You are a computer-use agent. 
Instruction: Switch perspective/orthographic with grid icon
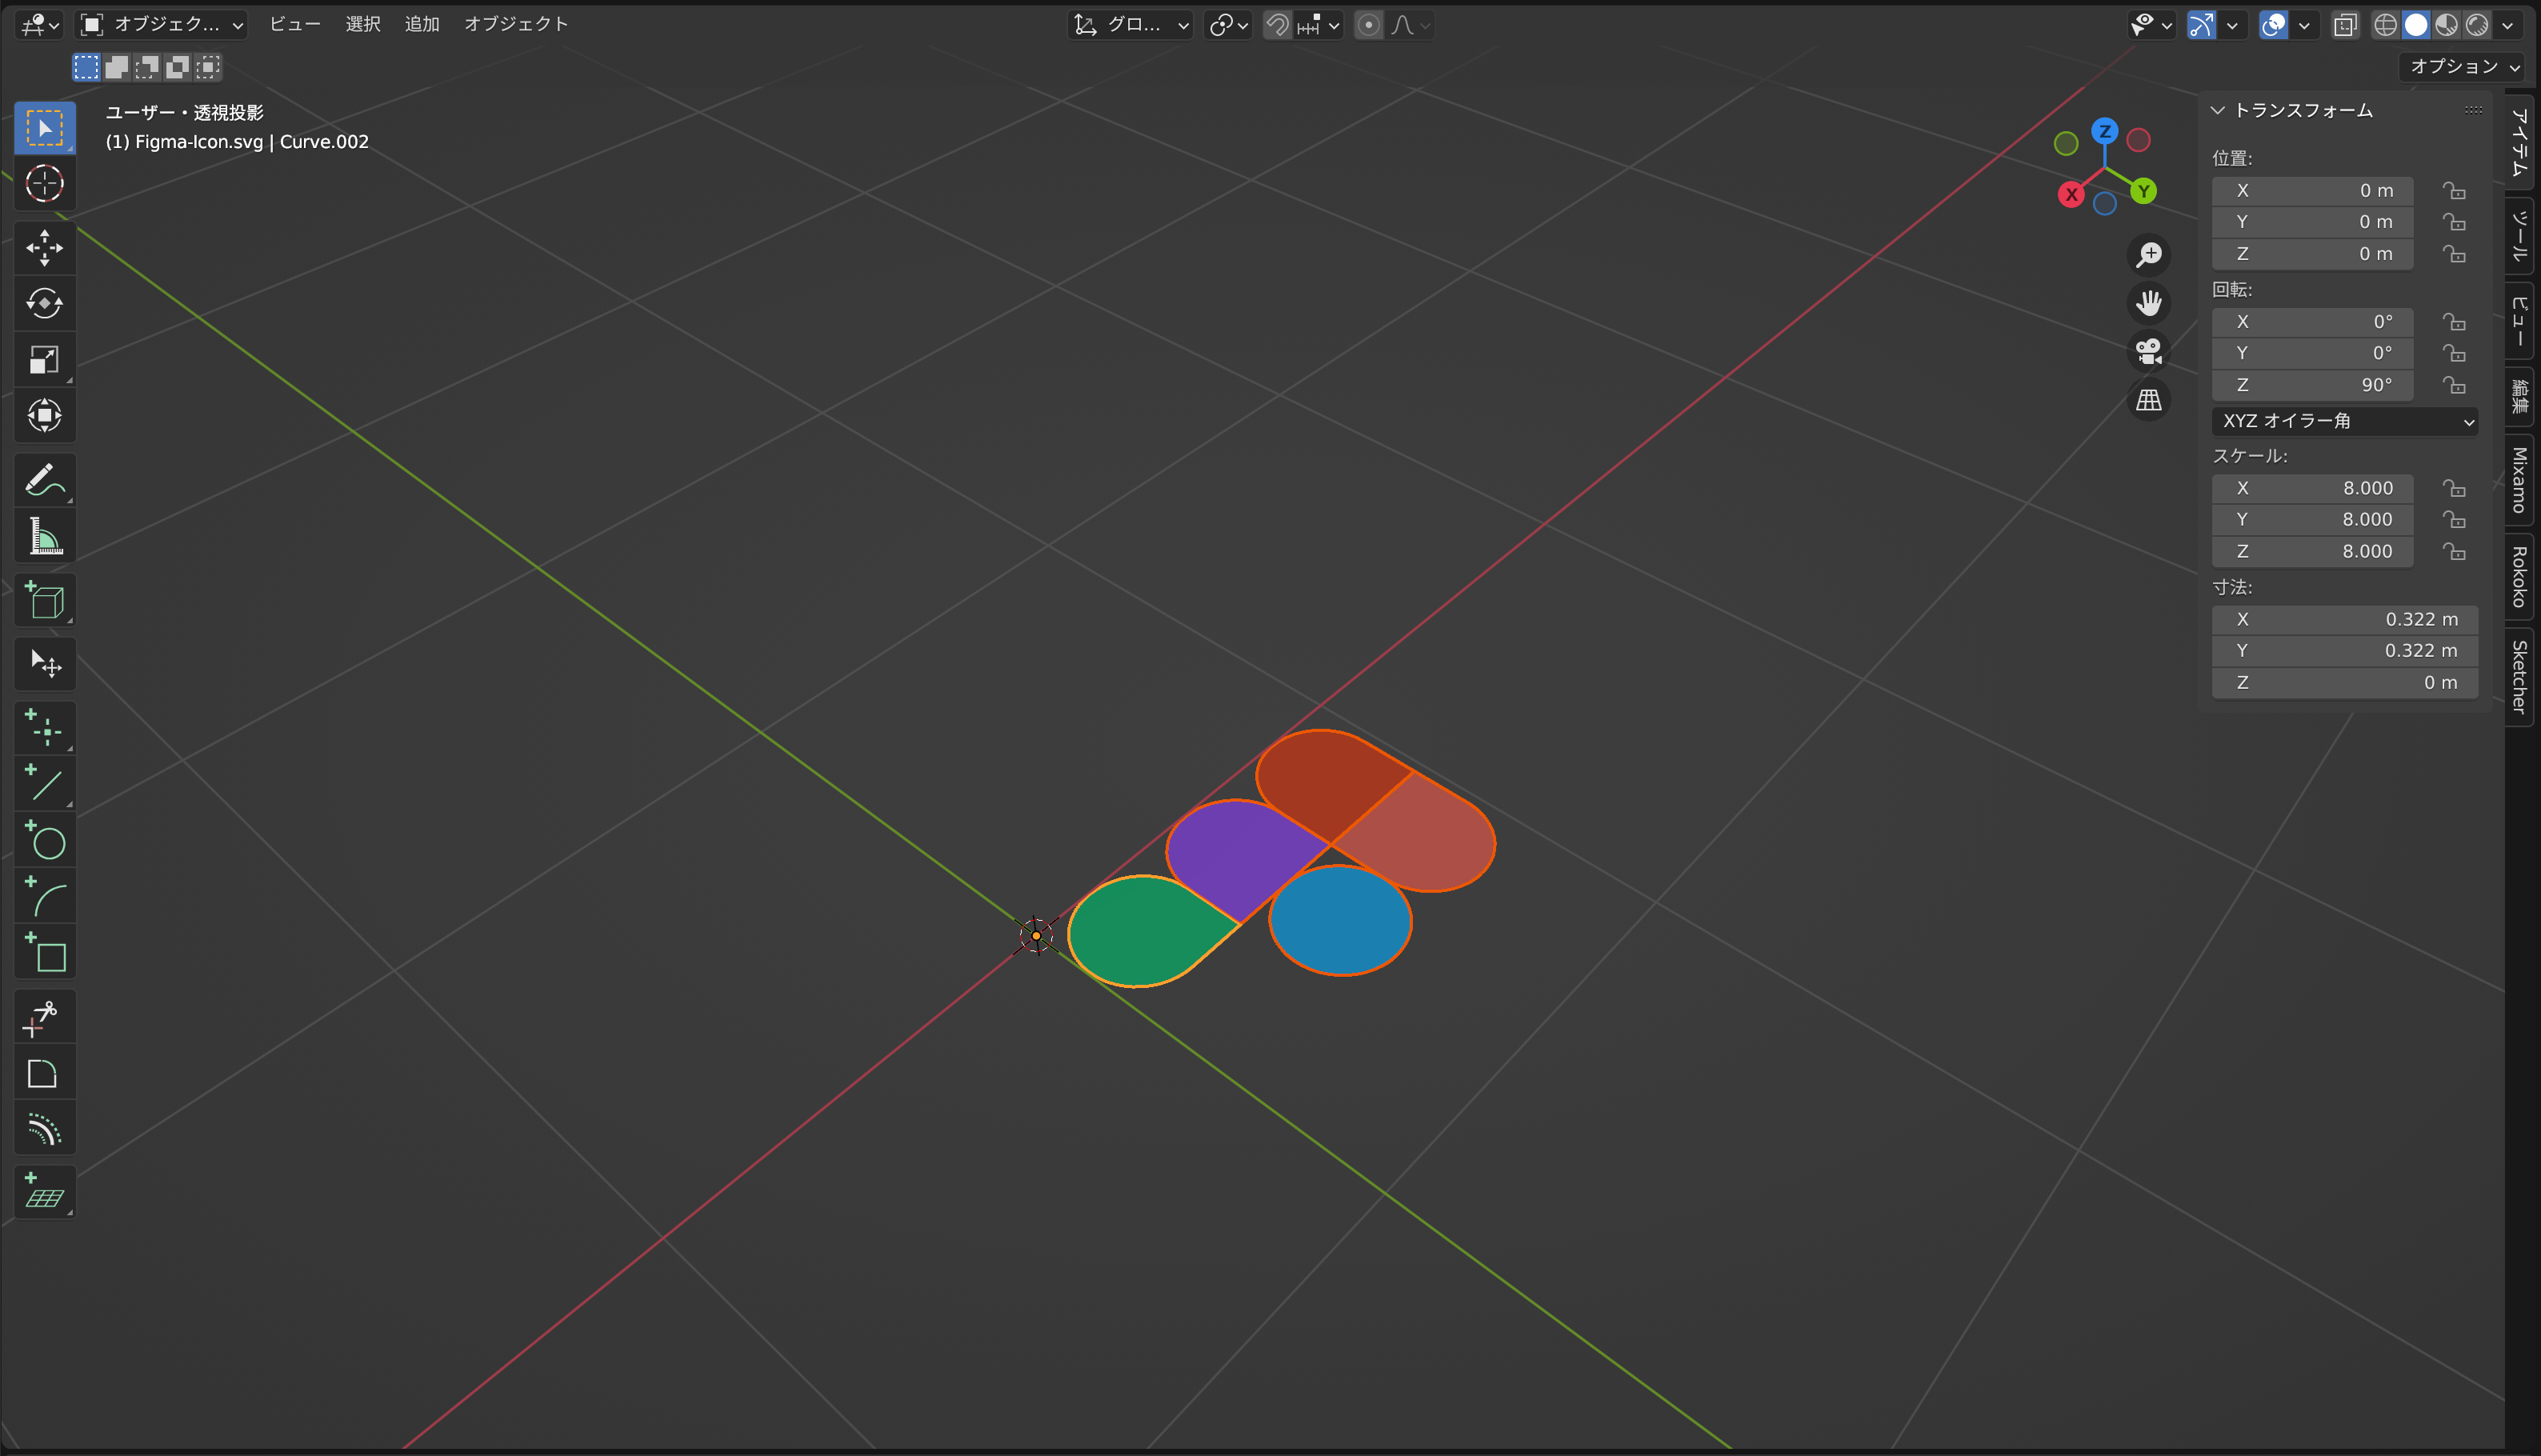[x=2148, y=401]
